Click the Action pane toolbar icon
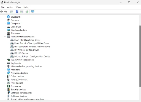The width and height of the screenshot is (141, 102). 21,12
